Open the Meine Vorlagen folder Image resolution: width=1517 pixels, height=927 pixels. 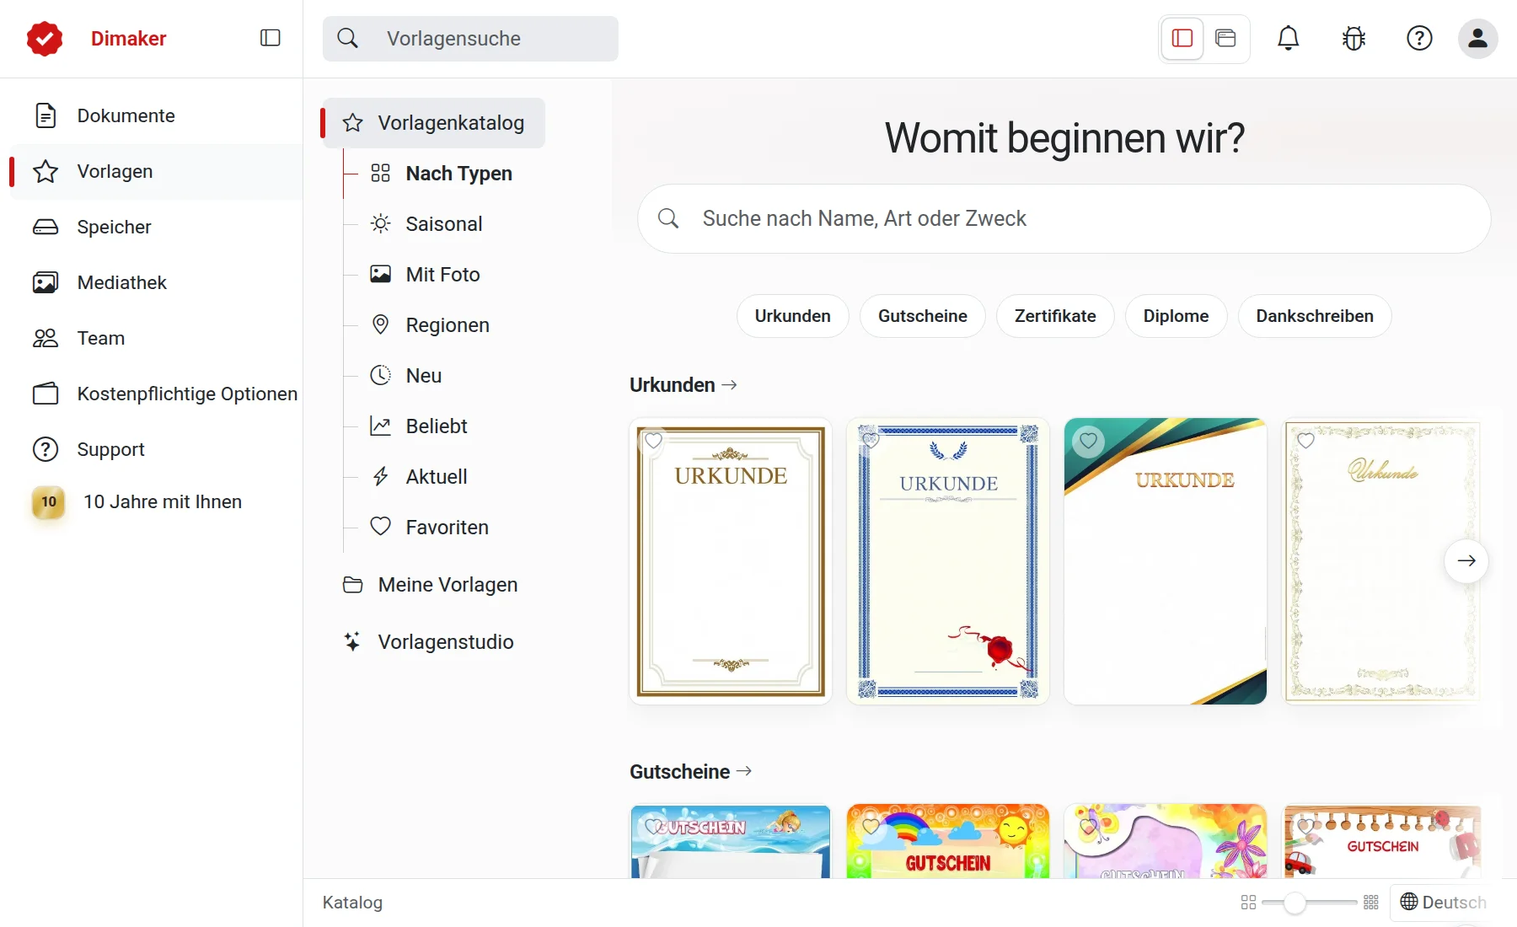point(431,585)
